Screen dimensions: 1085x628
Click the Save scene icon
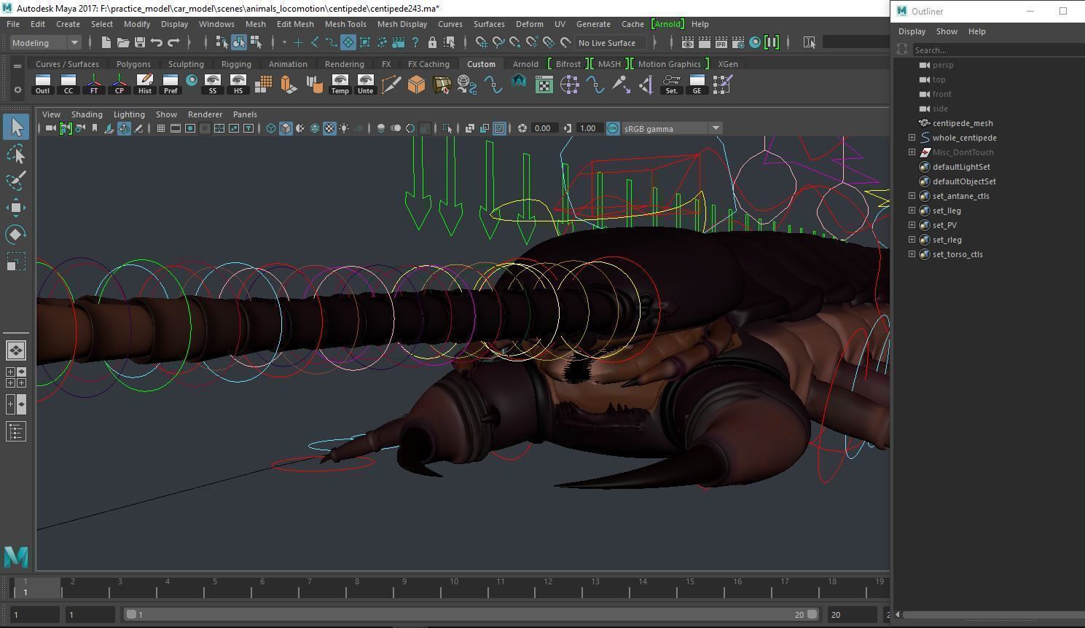[x=139, y=42]
